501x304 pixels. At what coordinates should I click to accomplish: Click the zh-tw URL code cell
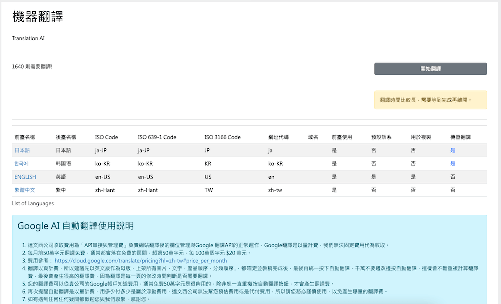pyautogui.click(x=275, y=190)
